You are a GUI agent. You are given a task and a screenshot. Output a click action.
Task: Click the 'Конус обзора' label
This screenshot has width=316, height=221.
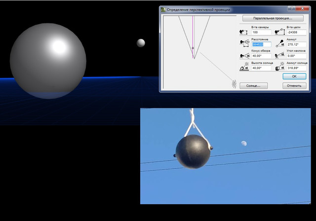(261, 51)
